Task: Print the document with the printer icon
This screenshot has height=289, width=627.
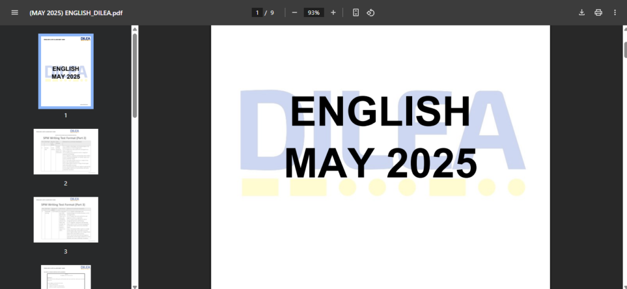Action: pyautogui.click(x=598, y=12)
